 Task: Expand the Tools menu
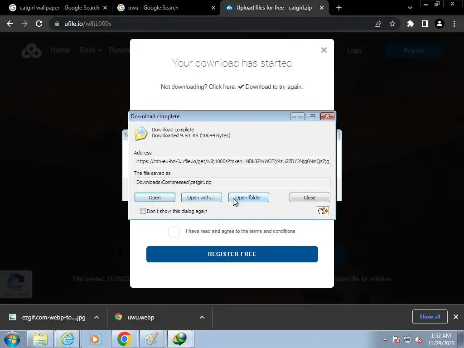click(90, 50)
